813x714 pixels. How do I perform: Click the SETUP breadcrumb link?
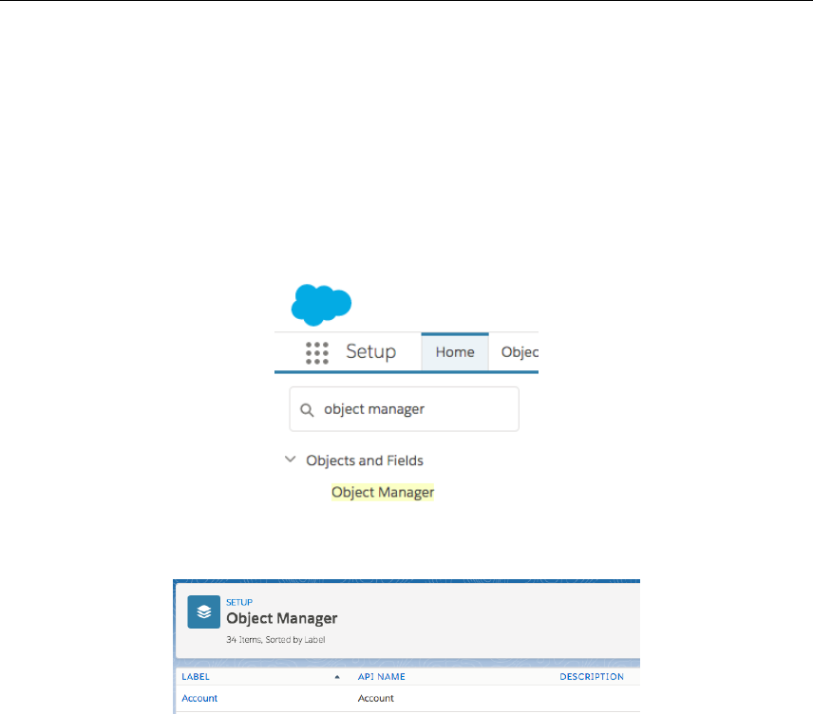(x=239, y=602)
